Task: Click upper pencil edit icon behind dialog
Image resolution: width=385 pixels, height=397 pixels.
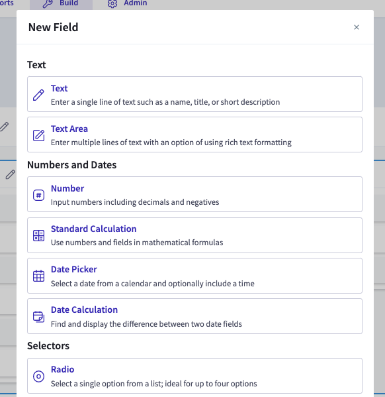Action: pyautogui.click(x=4, y=127)
